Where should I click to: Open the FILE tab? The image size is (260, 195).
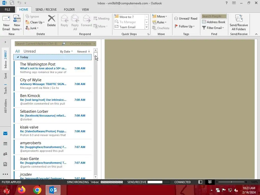point(7,9)
